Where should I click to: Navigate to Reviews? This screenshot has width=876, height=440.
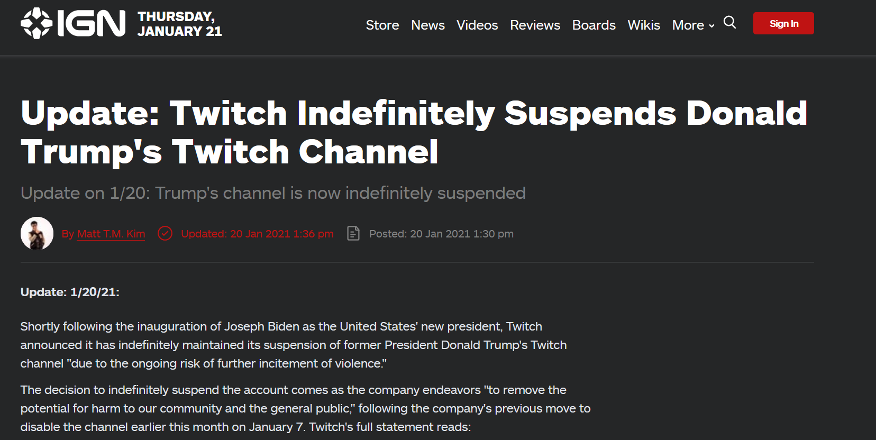click(x=535, y=25)
